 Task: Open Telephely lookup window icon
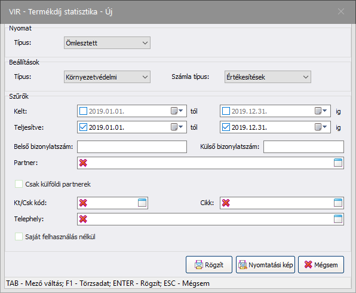click(338, 219)
